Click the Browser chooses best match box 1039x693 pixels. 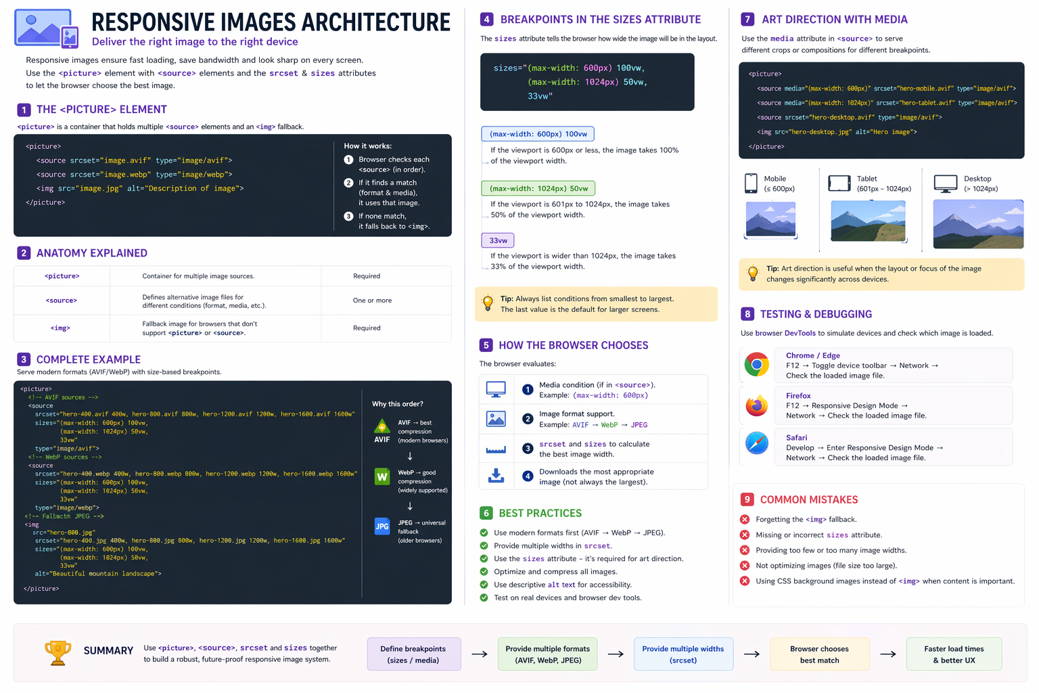819,654
